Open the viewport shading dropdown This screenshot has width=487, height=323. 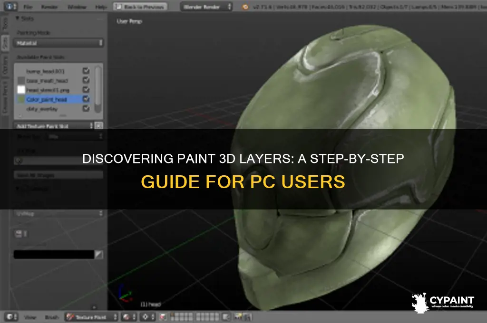pos(129,317)
